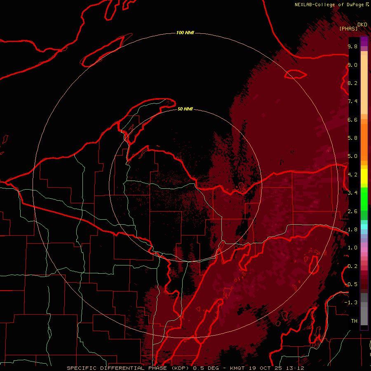
Task: Click the [PHAS] label above the color scale
Action: 348,28
